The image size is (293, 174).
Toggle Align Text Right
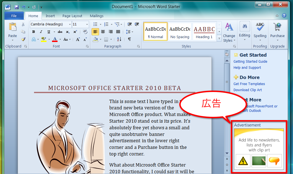(x=111, y=32)
